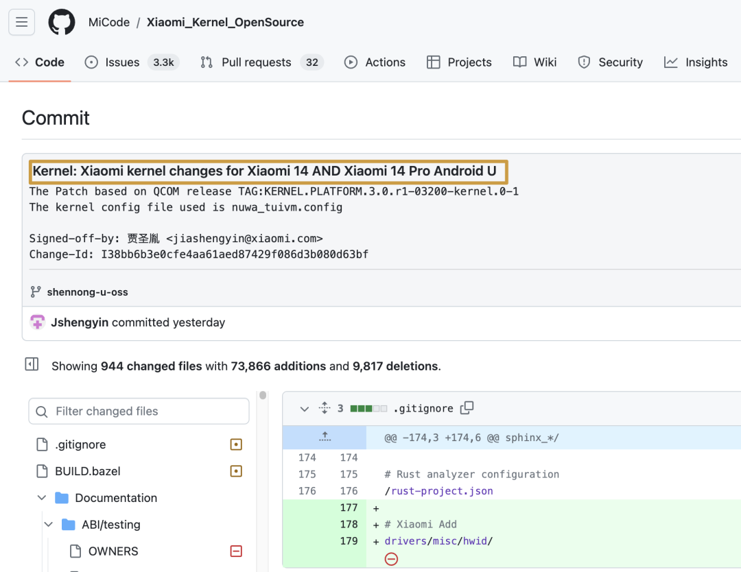The height and width of the screenshot is (572, 741).
Task: Open the Insights tab
Action: [696, 62]
